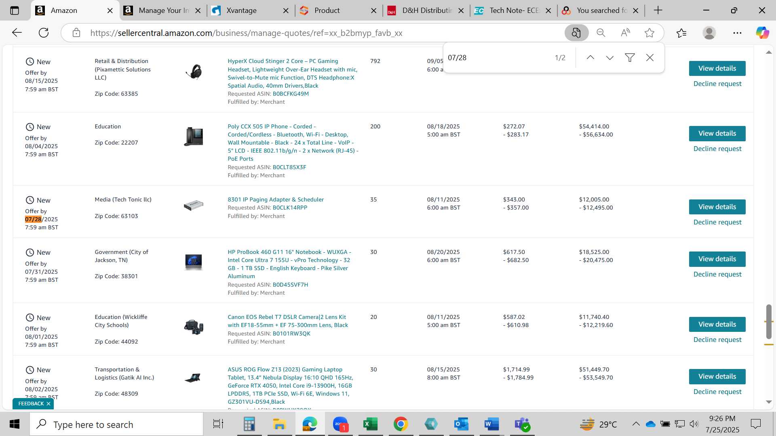This screenshot has width=776, height=436.
Task: Click the address bar URL
Action: [x=246, y=33]
